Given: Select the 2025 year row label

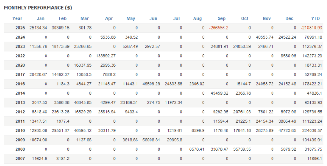Looking at the screenshot, I should (x=20, y=28).
